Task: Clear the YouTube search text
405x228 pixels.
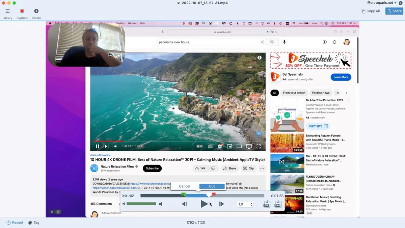Action: point(262,42)
